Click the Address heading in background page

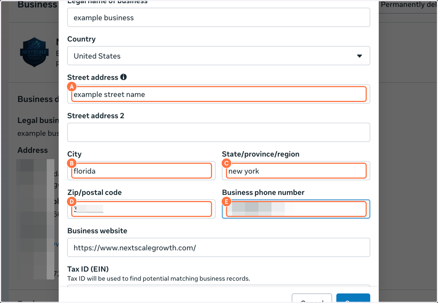point(32,150)
